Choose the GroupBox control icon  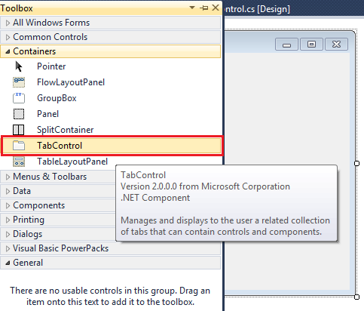(x=19, y=98)
